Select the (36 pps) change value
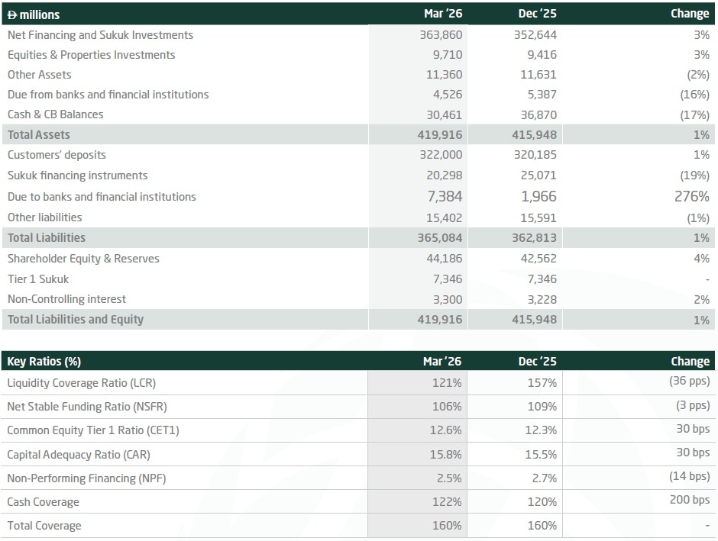718x541 pixels. [689, 382]
